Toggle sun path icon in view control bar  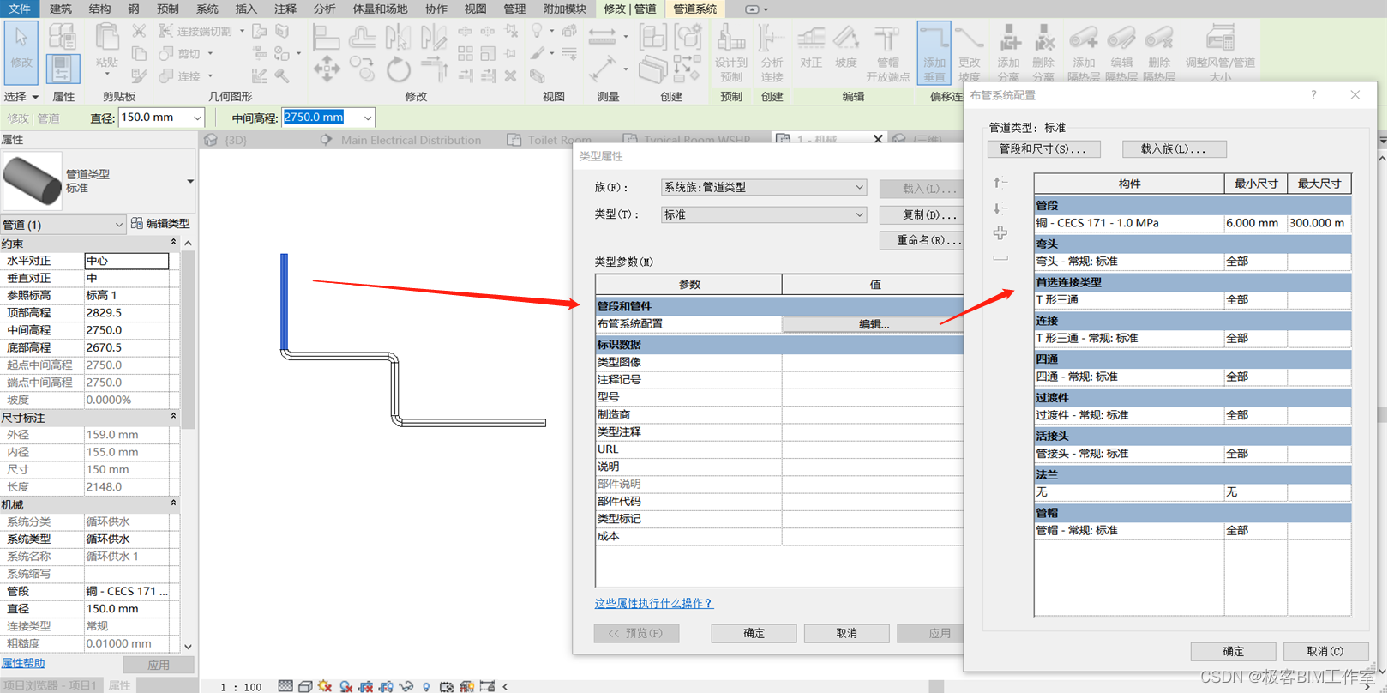tap(325, 686)
